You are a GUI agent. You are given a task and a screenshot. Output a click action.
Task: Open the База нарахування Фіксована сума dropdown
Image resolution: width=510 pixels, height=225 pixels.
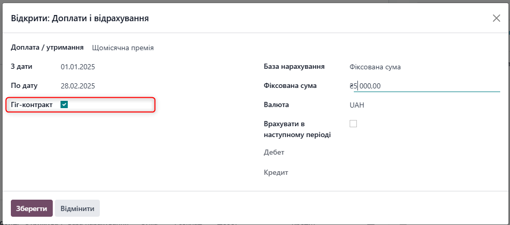[x=425, y=67]
